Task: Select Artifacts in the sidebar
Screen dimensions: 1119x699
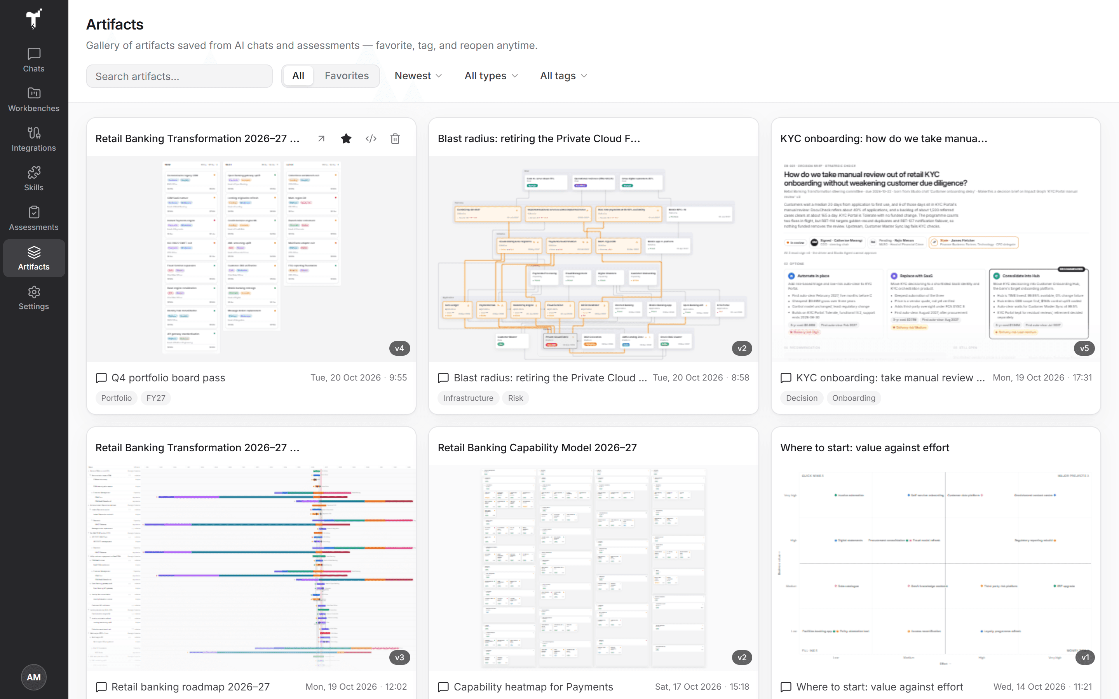Action: pos(34,258)
